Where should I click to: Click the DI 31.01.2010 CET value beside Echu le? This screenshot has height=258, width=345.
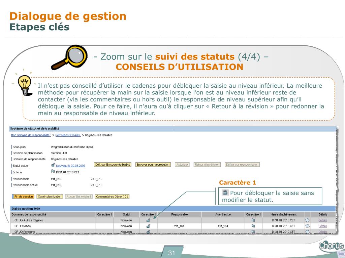click(67, 172)
